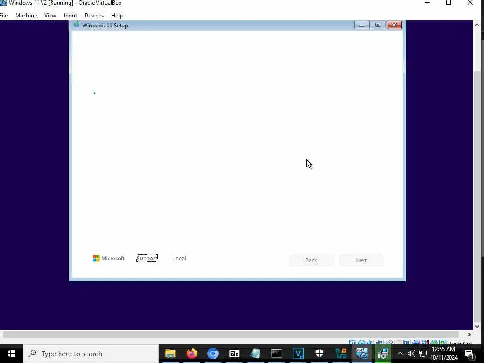Open the Command Prompt taskbar icon
484x363 pixels.
tap(277, 354)
